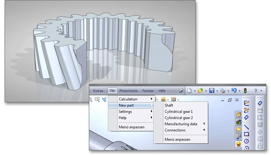Expand the Help question mark dropdown
The image size is (271, 155).
[x=261, y=91]
